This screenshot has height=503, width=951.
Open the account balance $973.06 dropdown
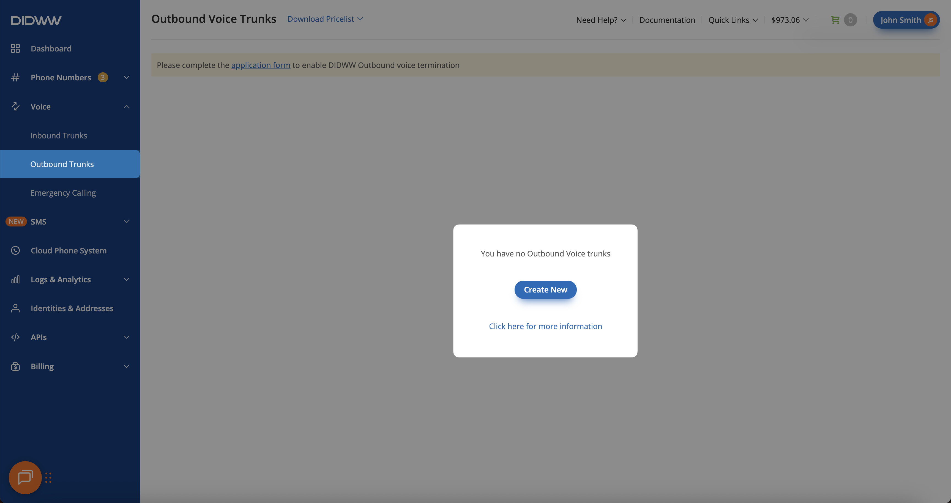tap(790, 20)
